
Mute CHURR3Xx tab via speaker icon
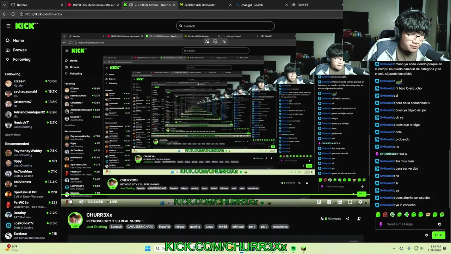point(131,5)
